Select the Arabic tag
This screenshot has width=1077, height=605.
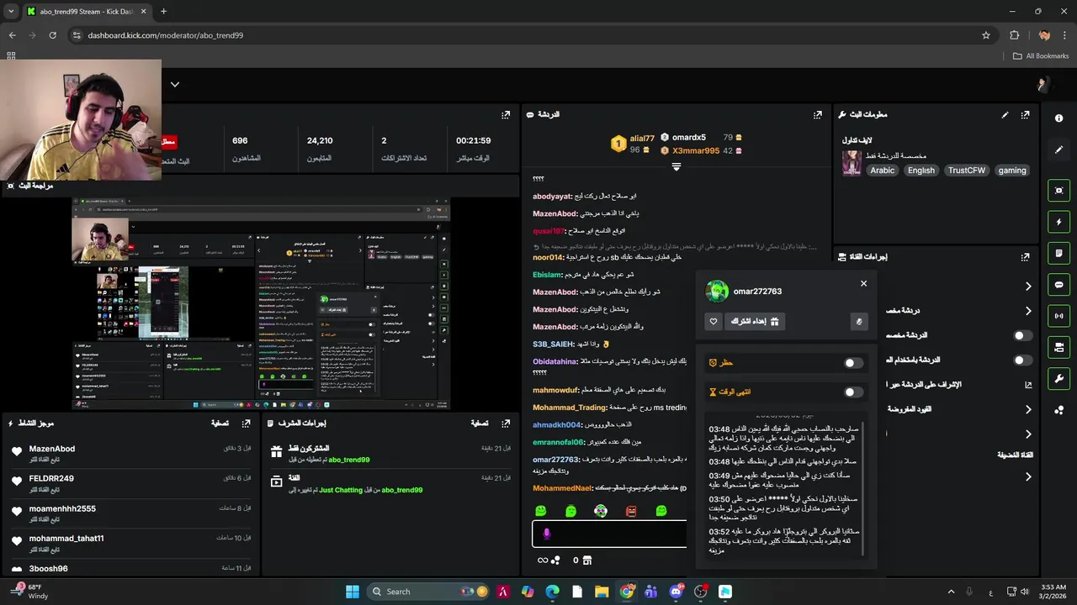coord(883,171)
